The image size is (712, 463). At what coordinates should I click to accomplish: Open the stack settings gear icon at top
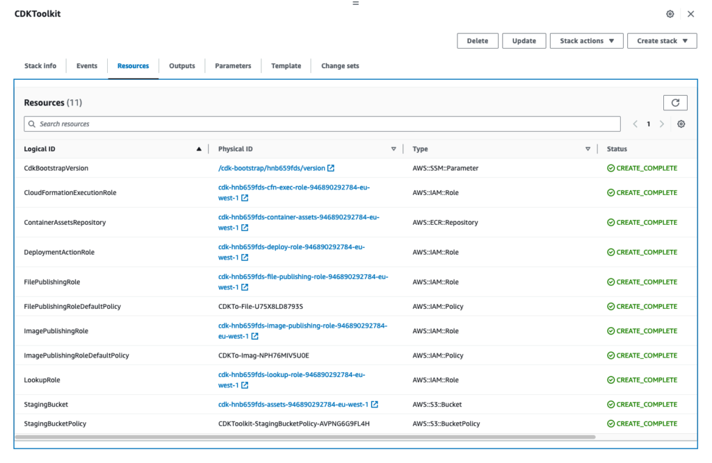pos(670,14)
